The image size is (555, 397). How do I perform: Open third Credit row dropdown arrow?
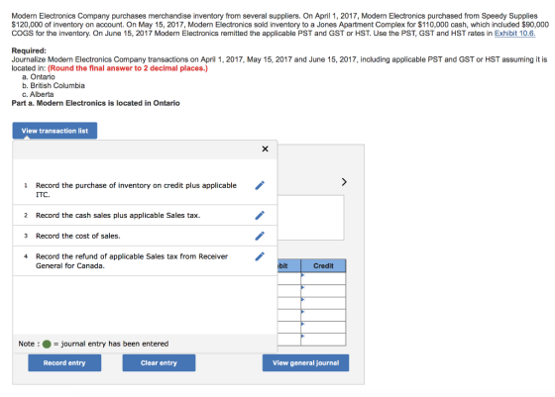coord(303,299)
